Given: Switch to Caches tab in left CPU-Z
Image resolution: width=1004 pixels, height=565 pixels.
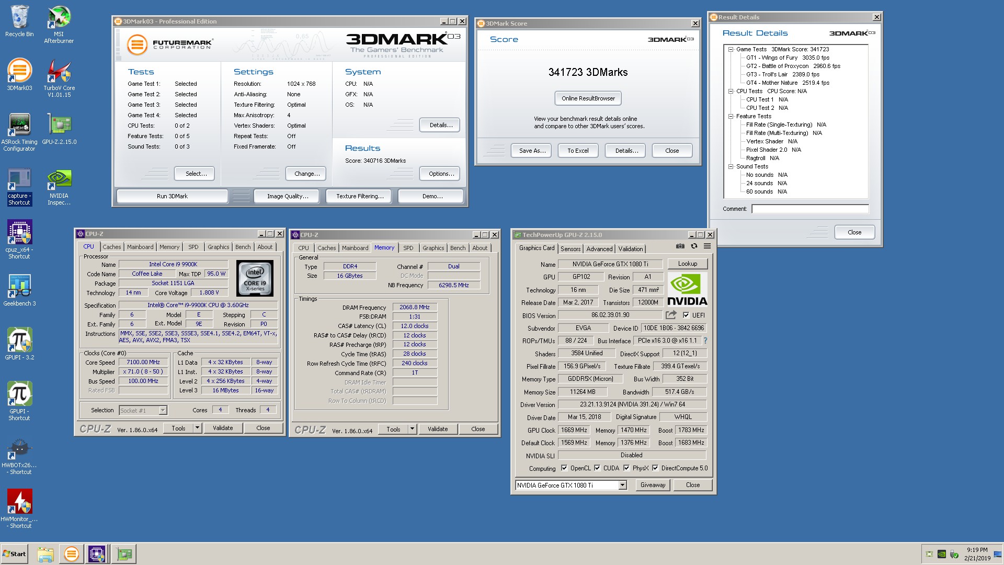Looking at the screenshot, I should click(x=111, y=247).
